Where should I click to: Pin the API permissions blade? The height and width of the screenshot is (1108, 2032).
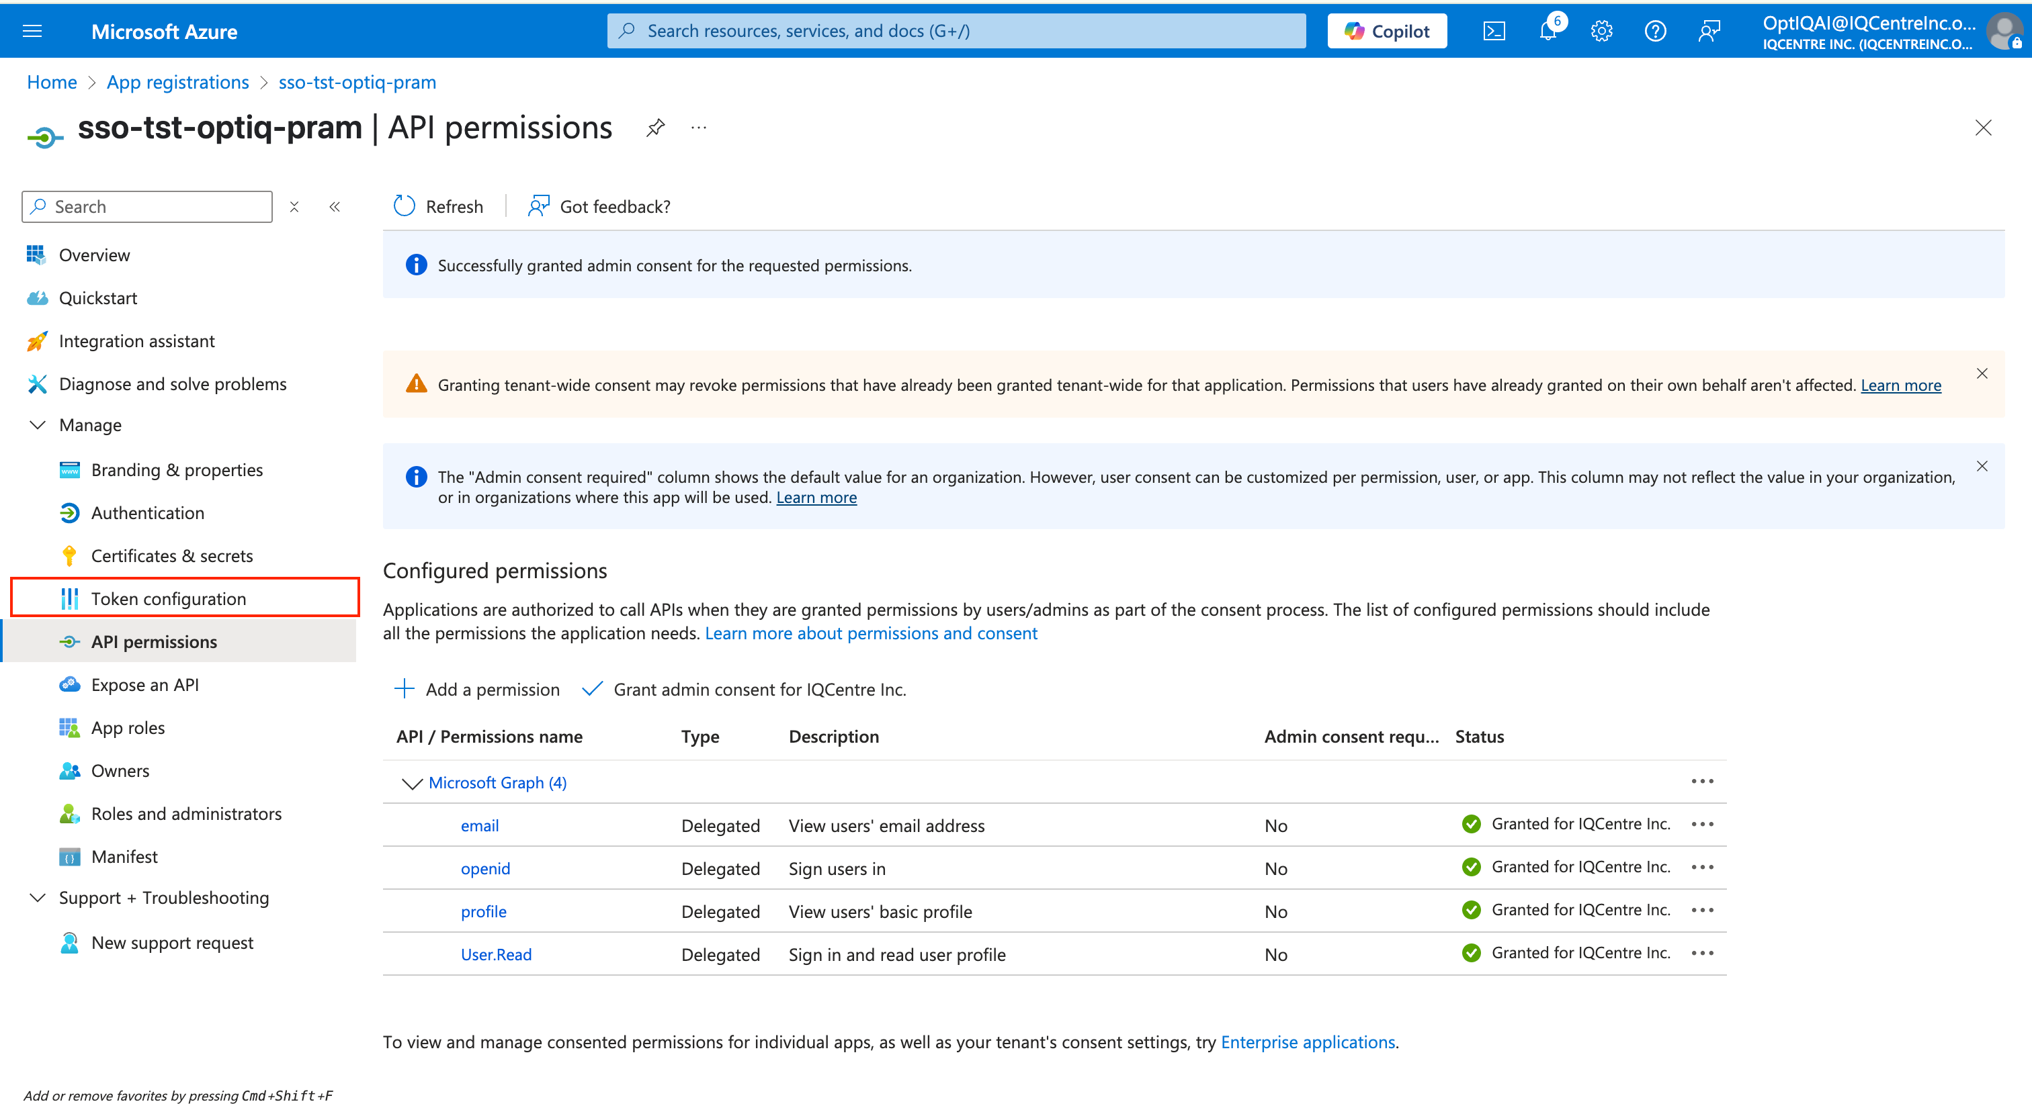click(656, 128)
